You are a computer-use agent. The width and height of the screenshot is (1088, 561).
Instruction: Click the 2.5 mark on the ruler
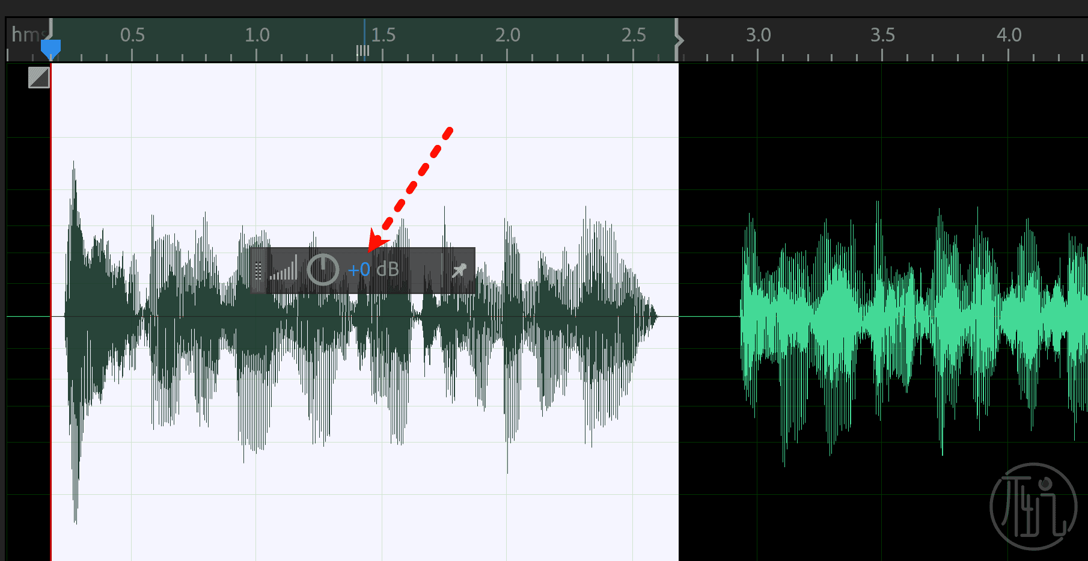pyautogui.click(x=634, y=35)
